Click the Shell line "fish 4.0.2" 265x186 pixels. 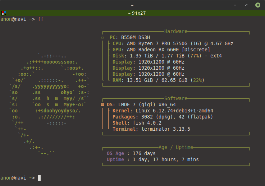tap(137, 123)
